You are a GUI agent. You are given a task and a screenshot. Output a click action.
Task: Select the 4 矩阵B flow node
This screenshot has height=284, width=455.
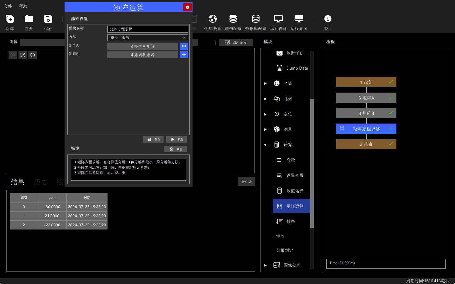(366, 113)
